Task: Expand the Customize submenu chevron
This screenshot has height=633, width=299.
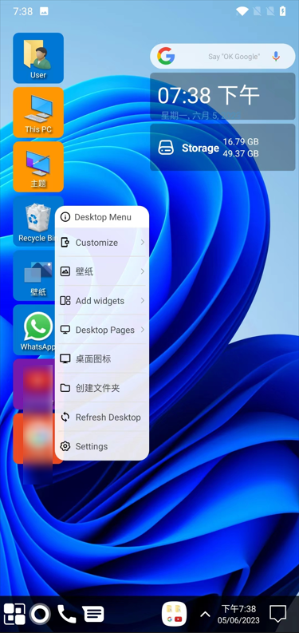Action: pyautogui.click(x=143, y=242)
